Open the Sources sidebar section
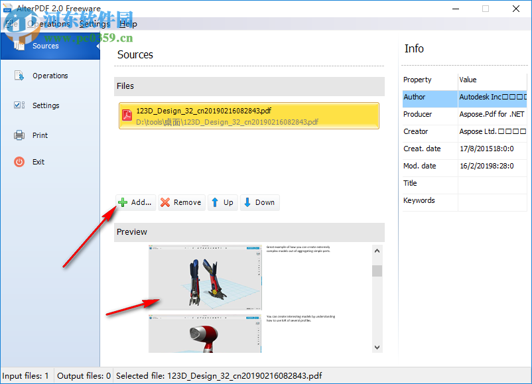 point(50,46)
